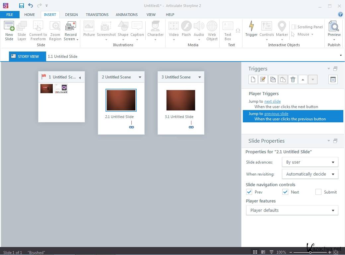Viewport: 345px width, 255px height.
Task: Open the ANIMATIONS ribbon tab
Action: point(126,15)
